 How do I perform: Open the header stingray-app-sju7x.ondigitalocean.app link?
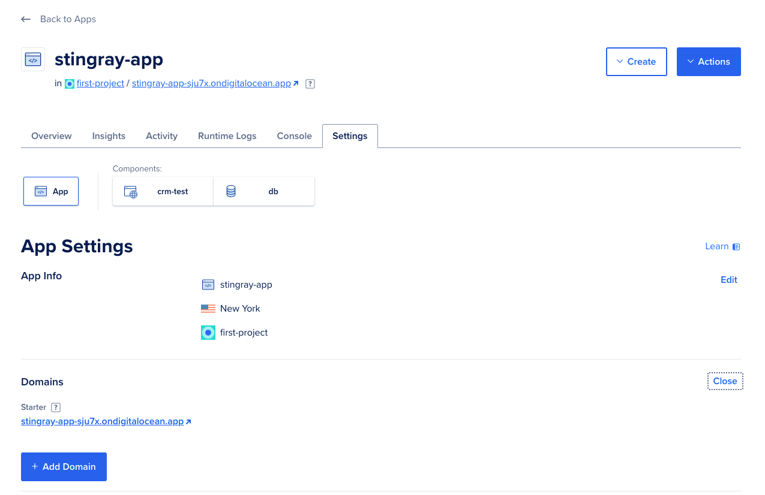click(211, 84)
